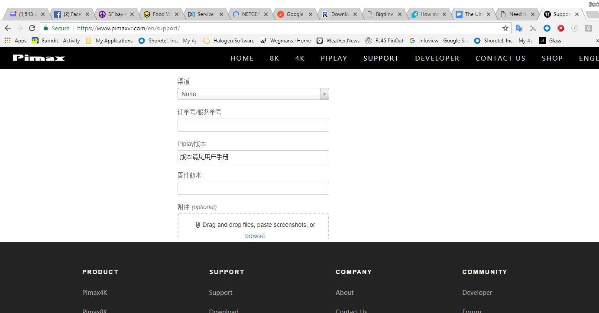Click the 订单号/服务单号 input field
Viewport: 599px width, 313px height.
coord(253,125)
